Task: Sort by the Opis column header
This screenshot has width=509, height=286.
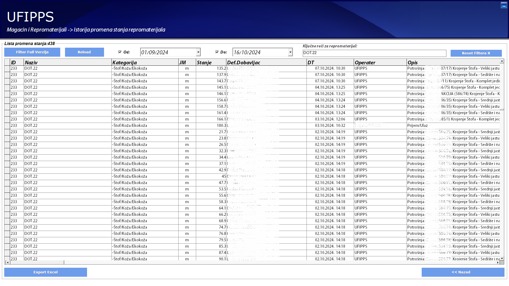Action: pyautogui.click(x=453, y=62)
